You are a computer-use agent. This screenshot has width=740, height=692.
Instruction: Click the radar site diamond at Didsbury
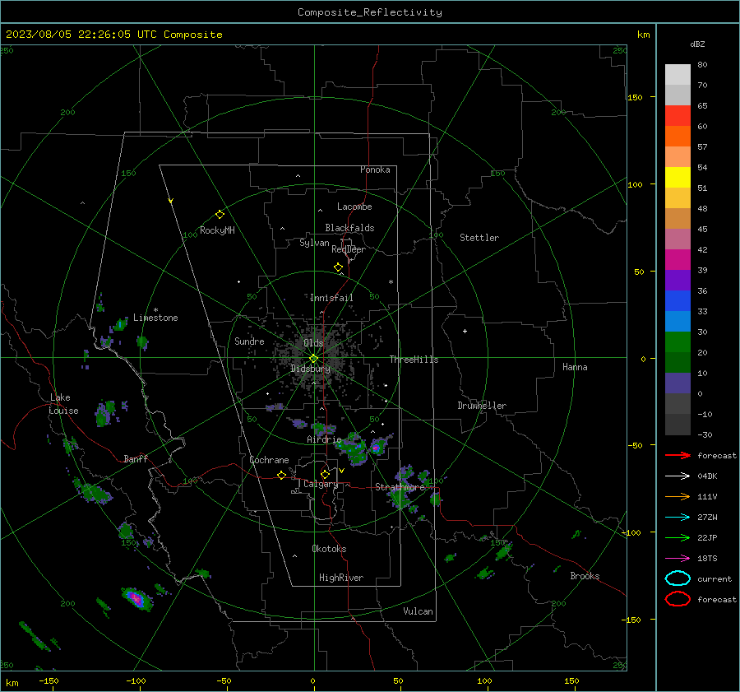pyautogui.click(x=313, y=359)
